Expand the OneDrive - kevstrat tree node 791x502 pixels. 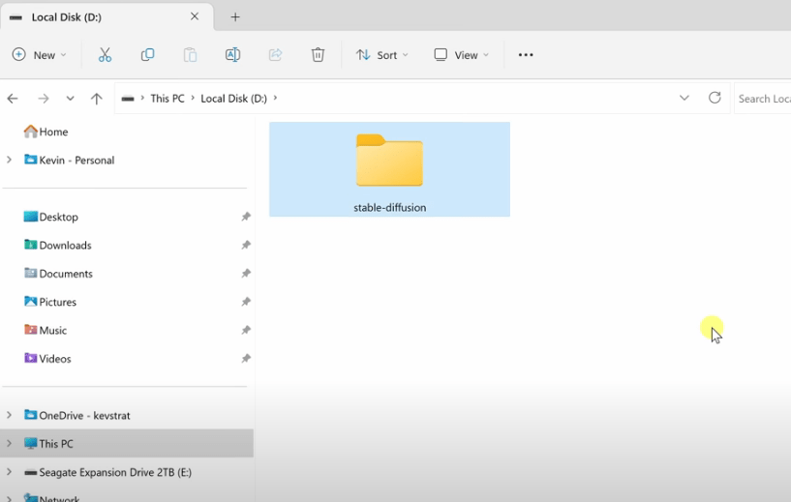9,416
